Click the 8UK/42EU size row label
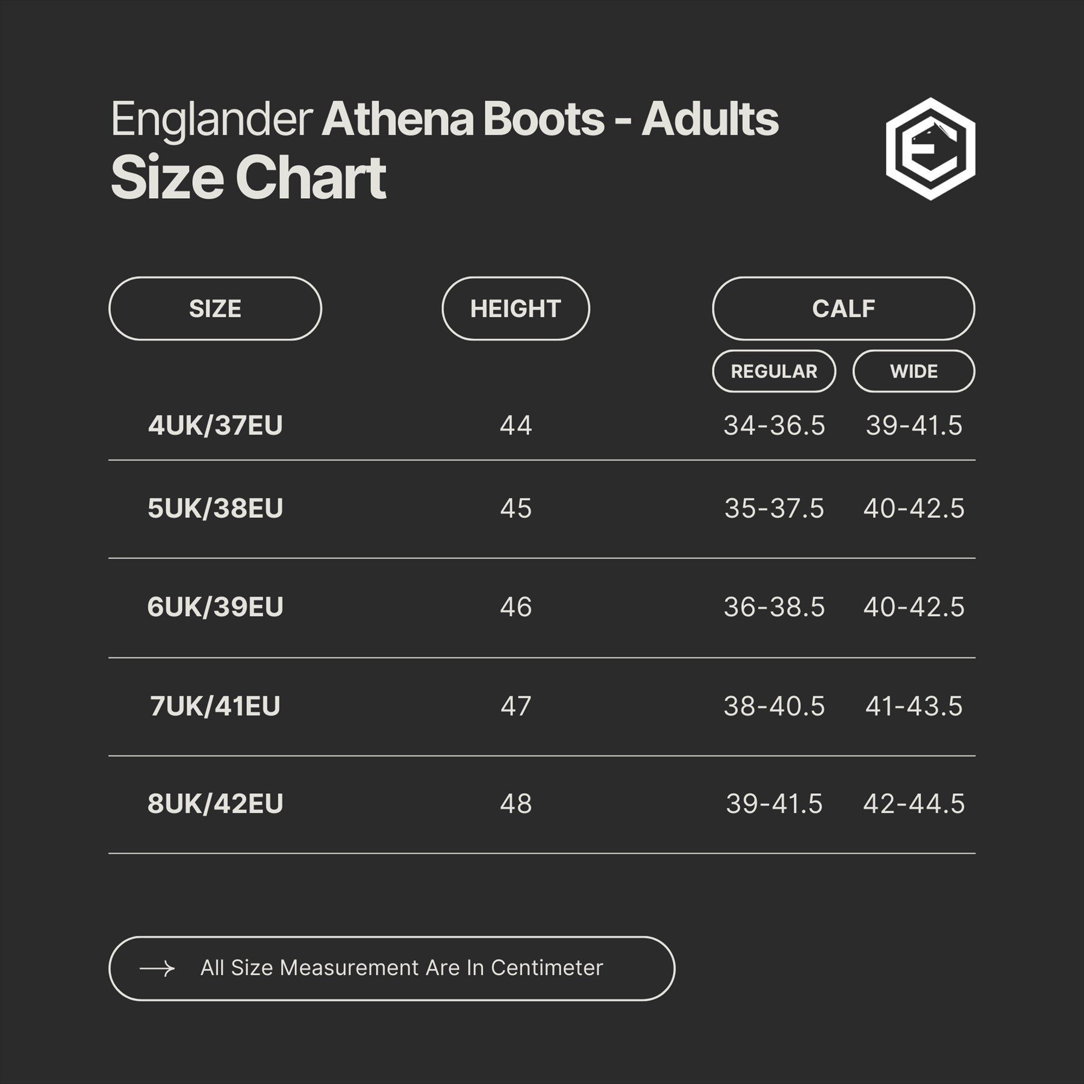1084x1084 pixels. click(x=215, y=804)
